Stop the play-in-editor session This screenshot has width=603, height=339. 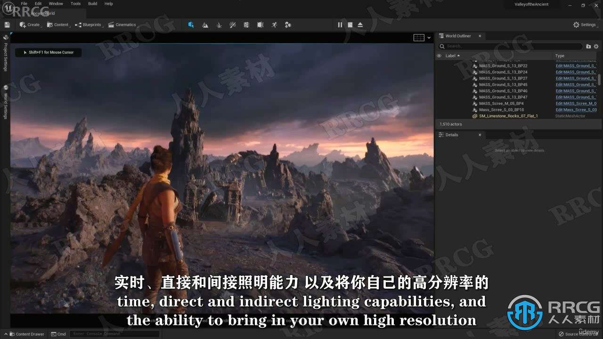tap(350, 24)
